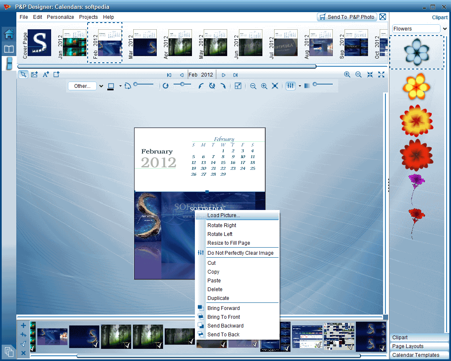Click the full screen expand icon

click(381, 74)
